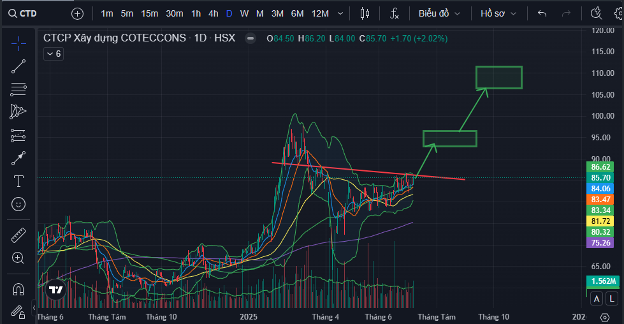This screenshot has height=324, width=624.
Task: Open time axis settings gear
Action: 605,317
